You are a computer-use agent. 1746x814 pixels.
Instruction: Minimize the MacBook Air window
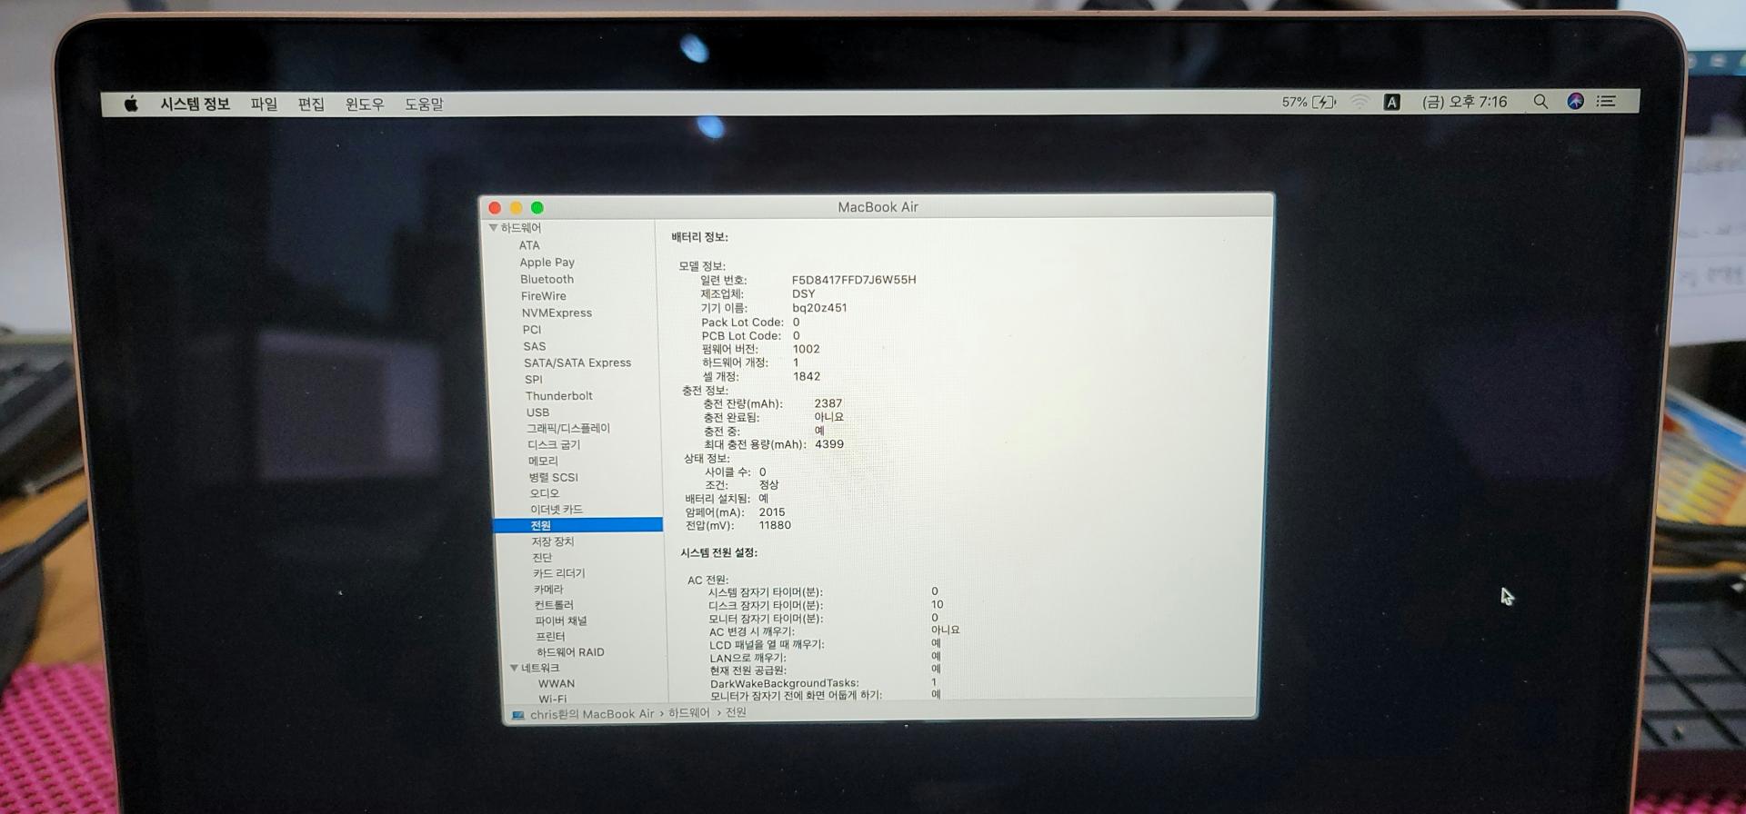coord(516,208)
